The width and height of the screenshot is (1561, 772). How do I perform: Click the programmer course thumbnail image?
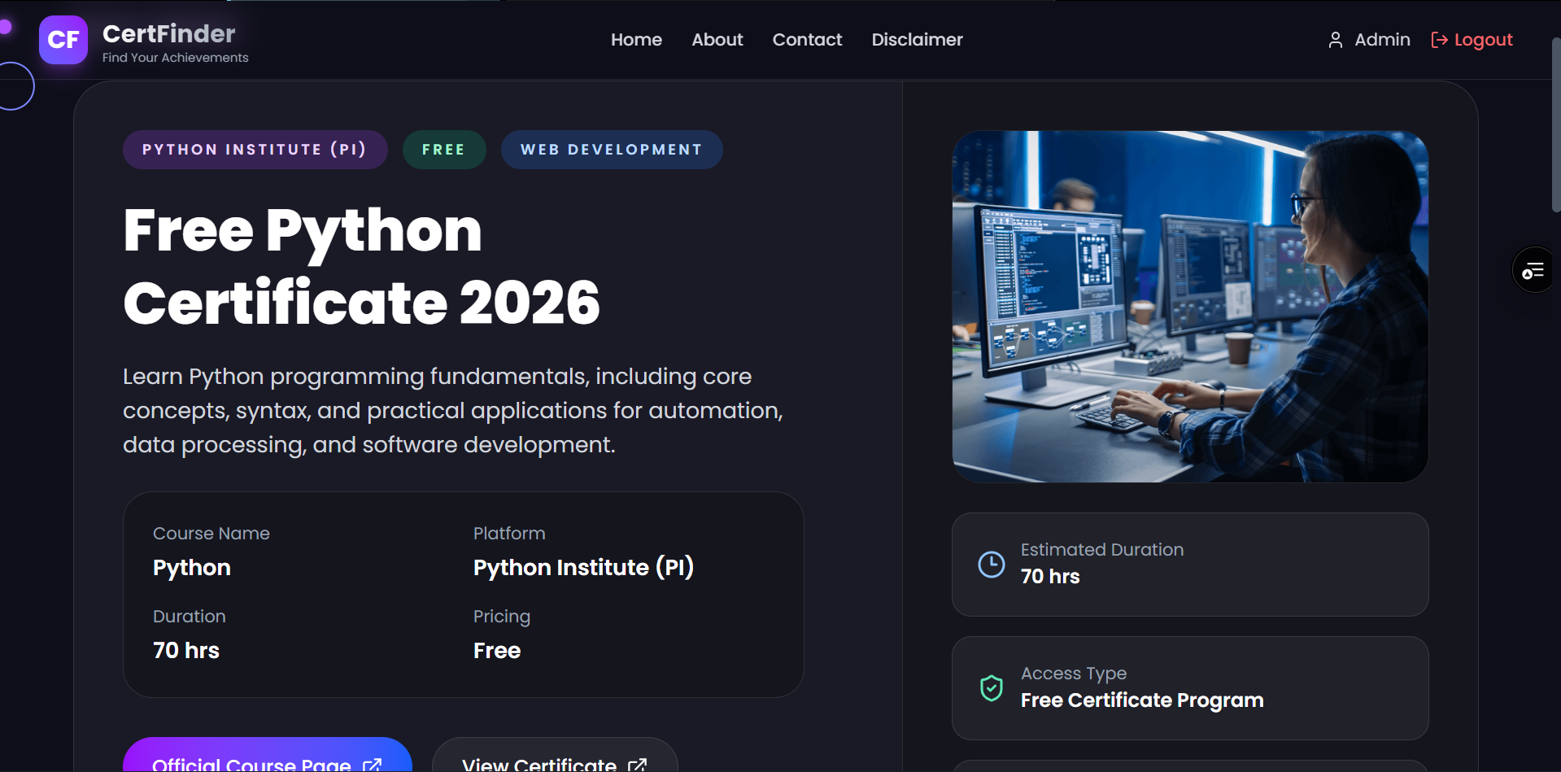1190,307
